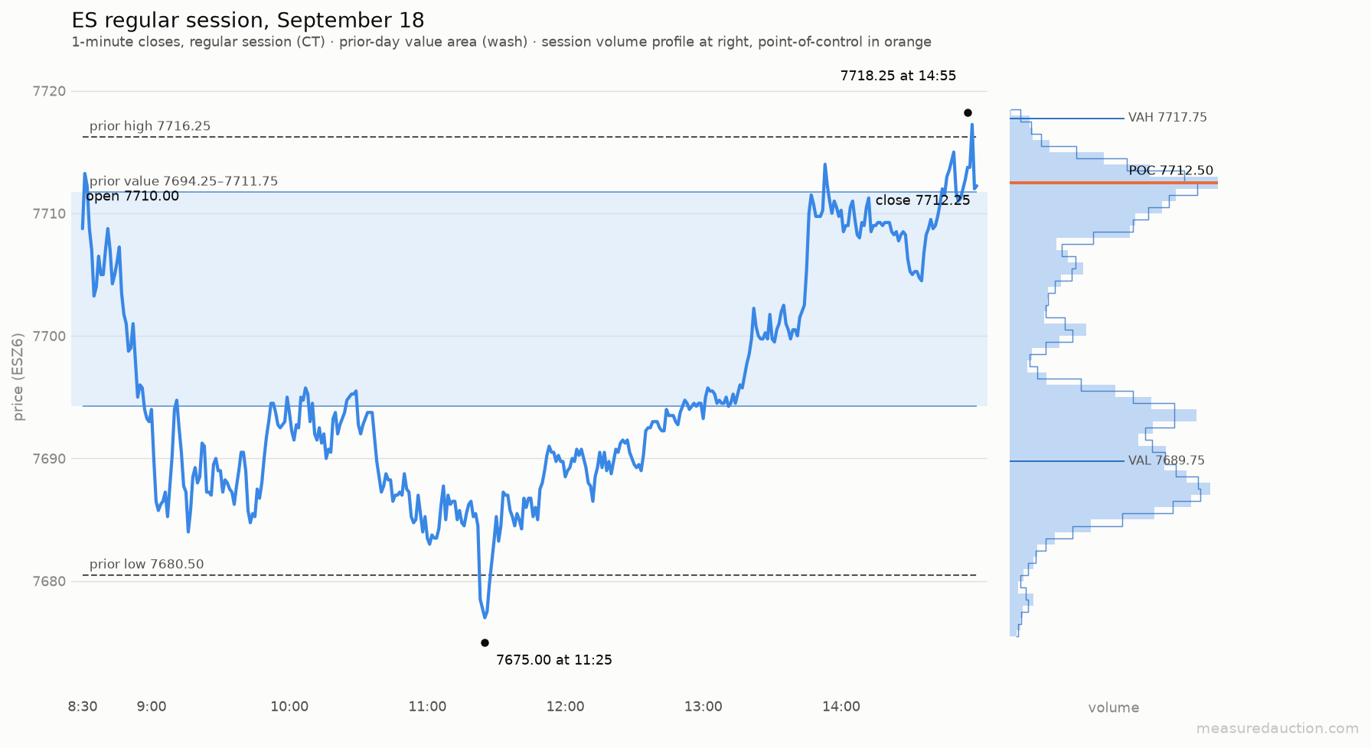The image size is (1371, 748).
Task: Click the volume axis label
Action: coord(1114,707)
